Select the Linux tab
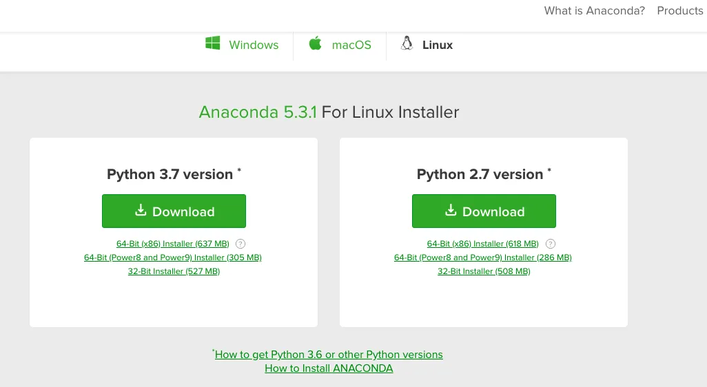 (x=427, y=45)
